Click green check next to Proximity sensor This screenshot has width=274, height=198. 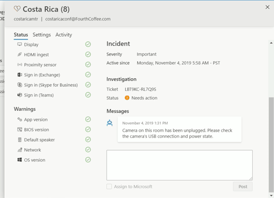click(x=88, y=65)
